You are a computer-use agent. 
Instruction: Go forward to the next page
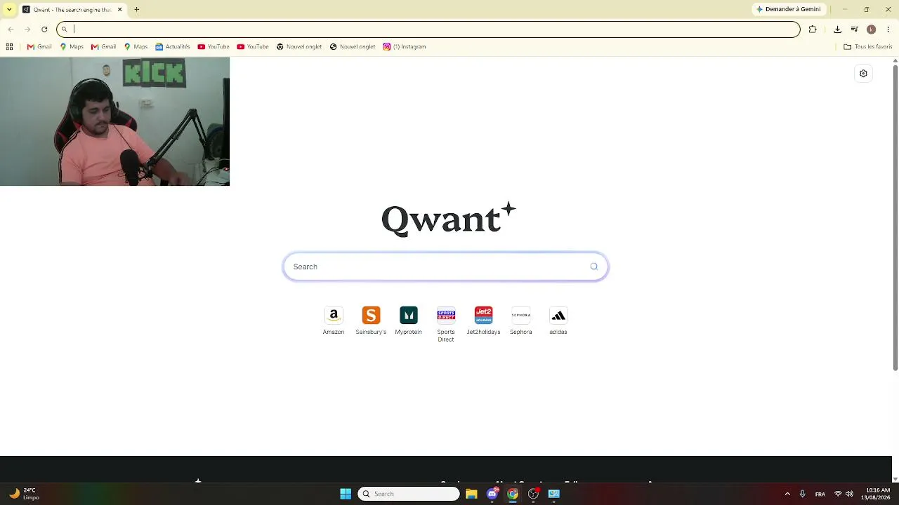tap(27, 29)
